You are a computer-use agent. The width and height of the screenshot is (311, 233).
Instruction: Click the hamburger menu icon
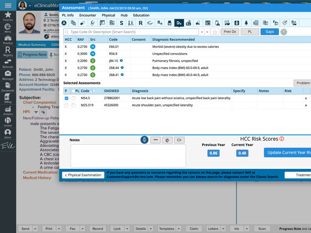8,5
